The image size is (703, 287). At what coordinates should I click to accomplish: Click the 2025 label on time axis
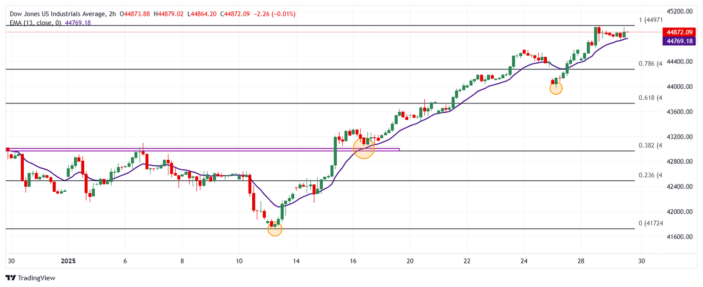point(68,261)
